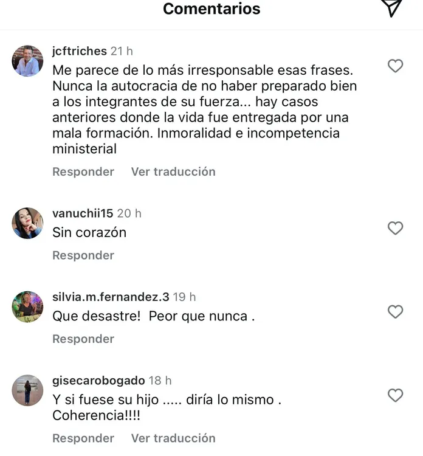Reply to silvia.m.fernandez.3's comment
The image size is (423, 456).
pos(83,339)
